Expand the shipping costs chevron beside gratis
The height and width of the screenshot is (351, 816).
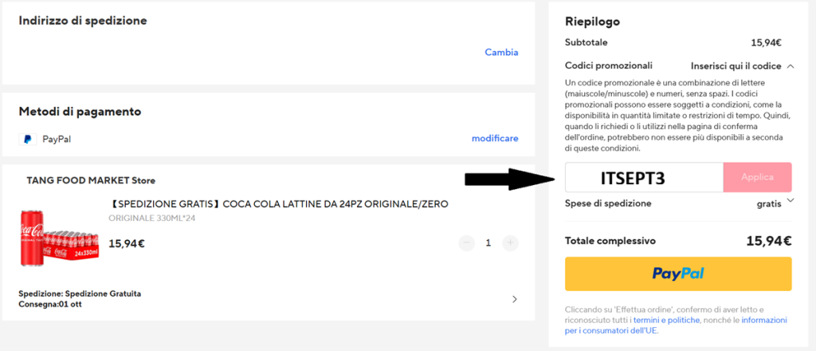(790, 200)
